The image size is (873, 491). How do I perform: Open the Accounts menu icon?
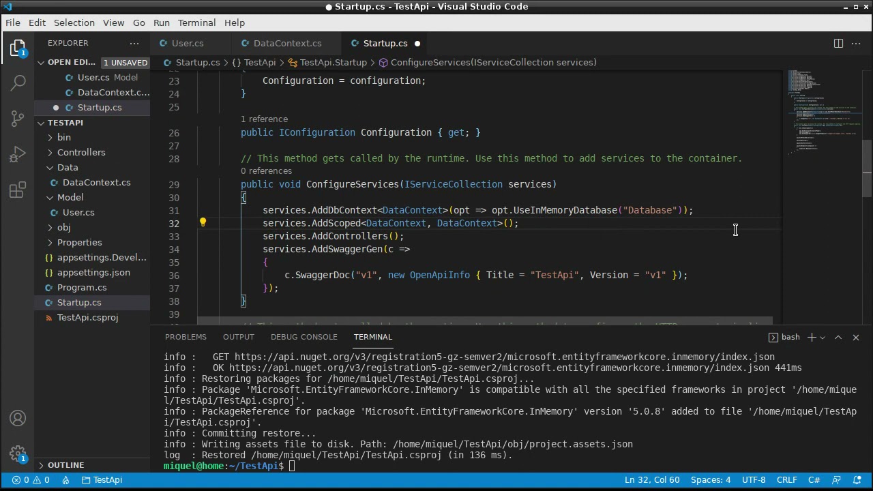click(x=18, y=418)
